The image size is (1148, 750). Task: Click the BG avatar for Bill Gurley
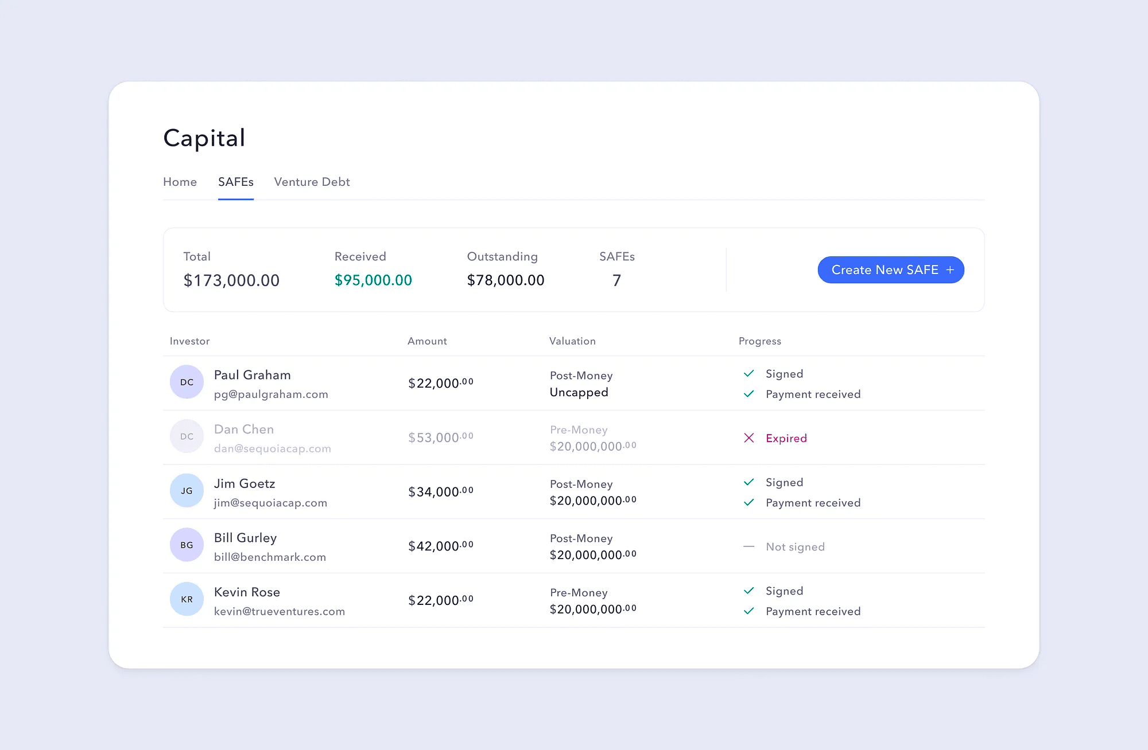(187, 545)
